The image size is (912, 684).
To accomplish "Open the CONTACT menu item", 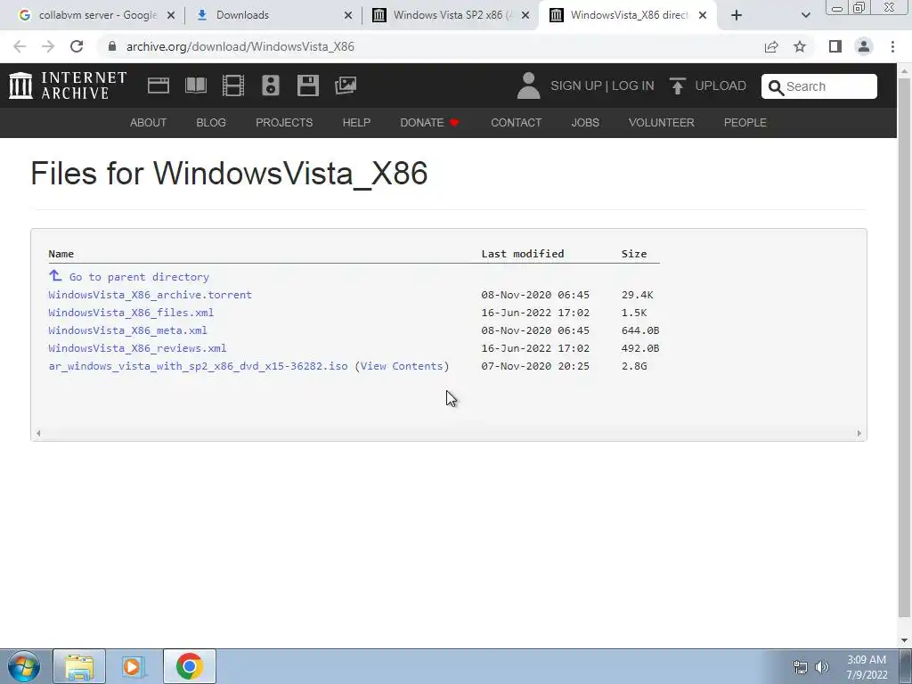I will pyautogui.click(x=516, y=123).
